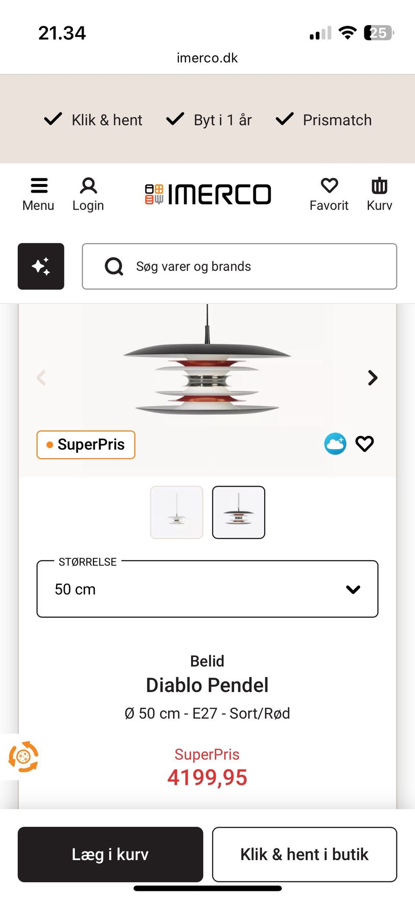Go to previous product image arrow
415x900 pixels.
pyautogui.click(x=41, y=377)
